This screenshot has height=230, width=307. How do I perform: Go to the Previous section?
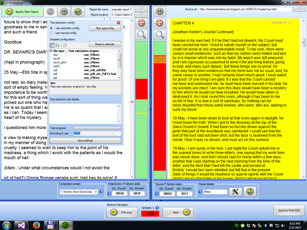coord(122,212)
